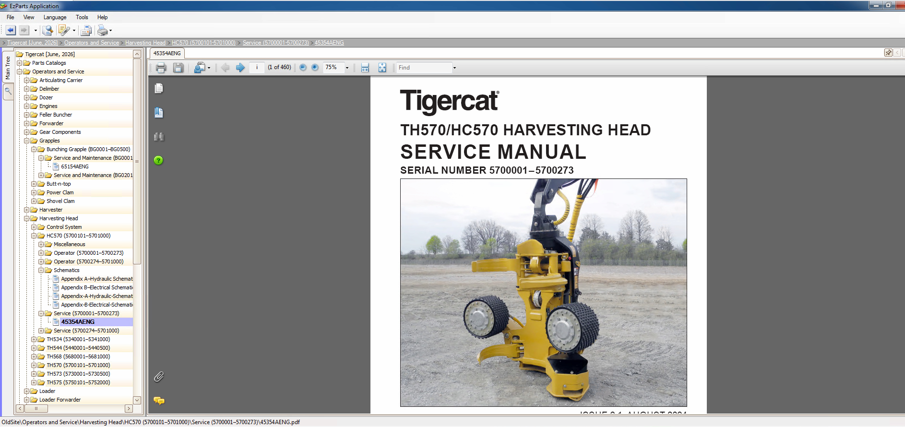Expand the Feller Buncher tree node
905x427 pixels.
pyautogui.click(x=27, y=115)
